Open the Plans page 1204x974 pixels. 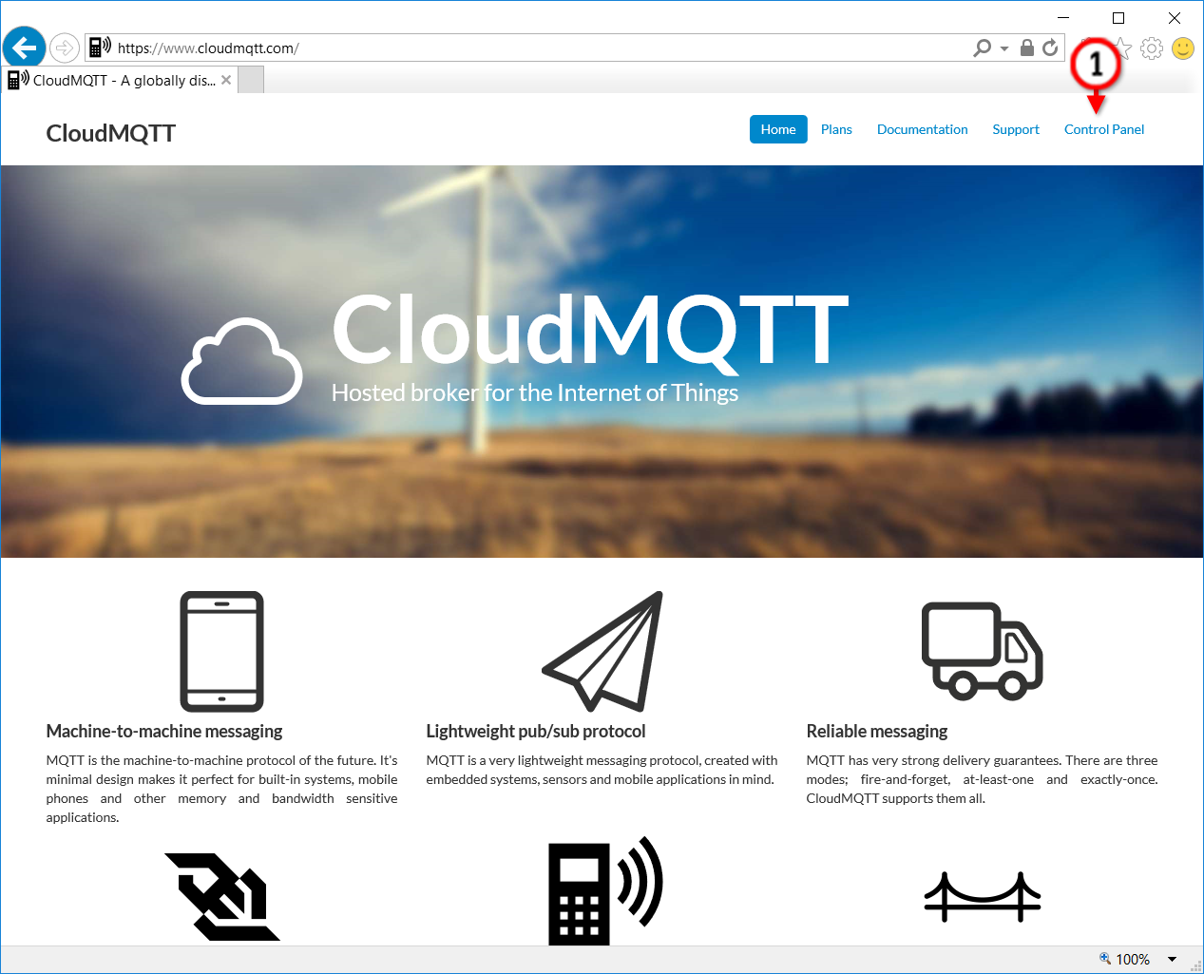coord(836,129)
